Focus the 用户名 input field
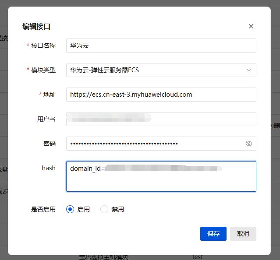 pyautogui.click(x=161, y=119)
